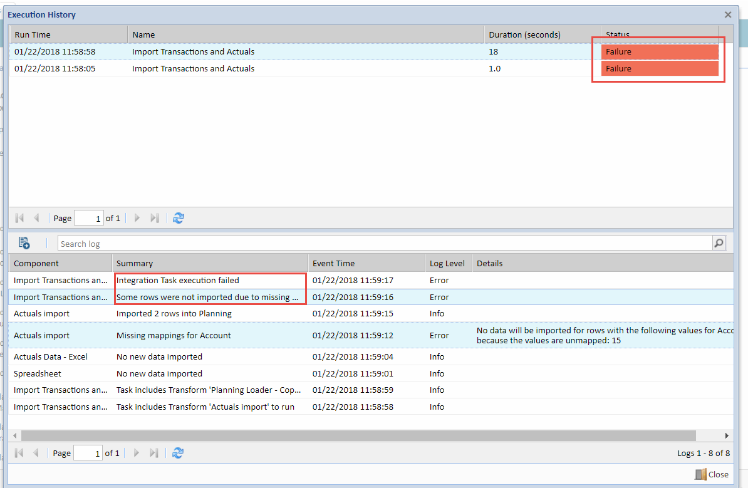Sort logs by Details column header

603,263
